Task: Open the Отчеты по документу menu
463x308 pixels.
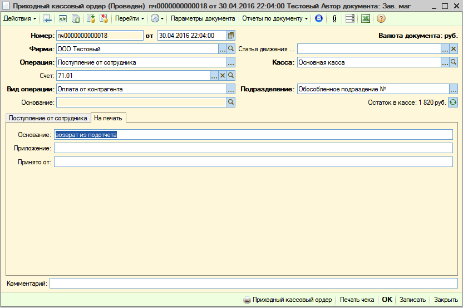Action: click(275, 18)
